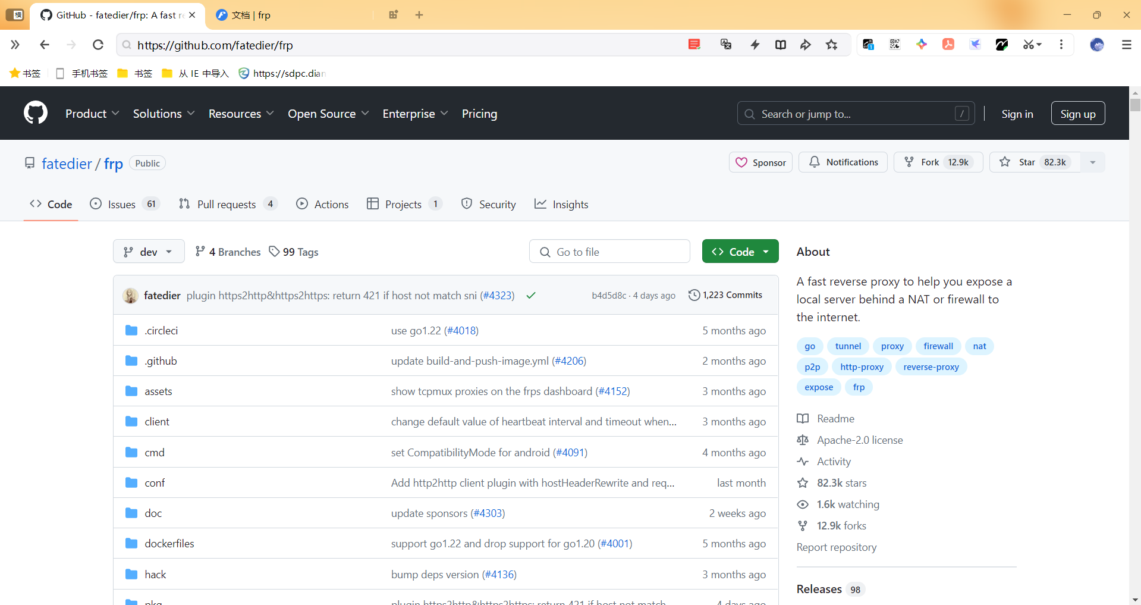Click the sidebar toggle icon at top-left
The height and width of the screenshot is (605, 1141).
pos(15,15)
